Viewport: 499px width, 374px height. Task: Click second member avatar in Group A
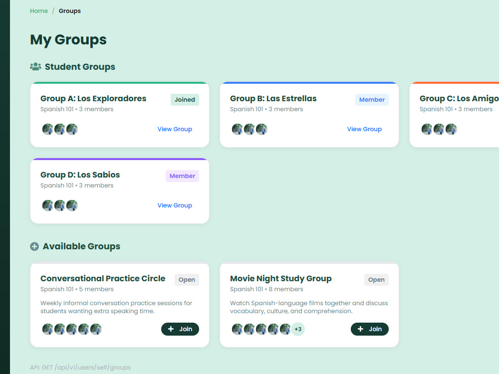coord(60,129)
